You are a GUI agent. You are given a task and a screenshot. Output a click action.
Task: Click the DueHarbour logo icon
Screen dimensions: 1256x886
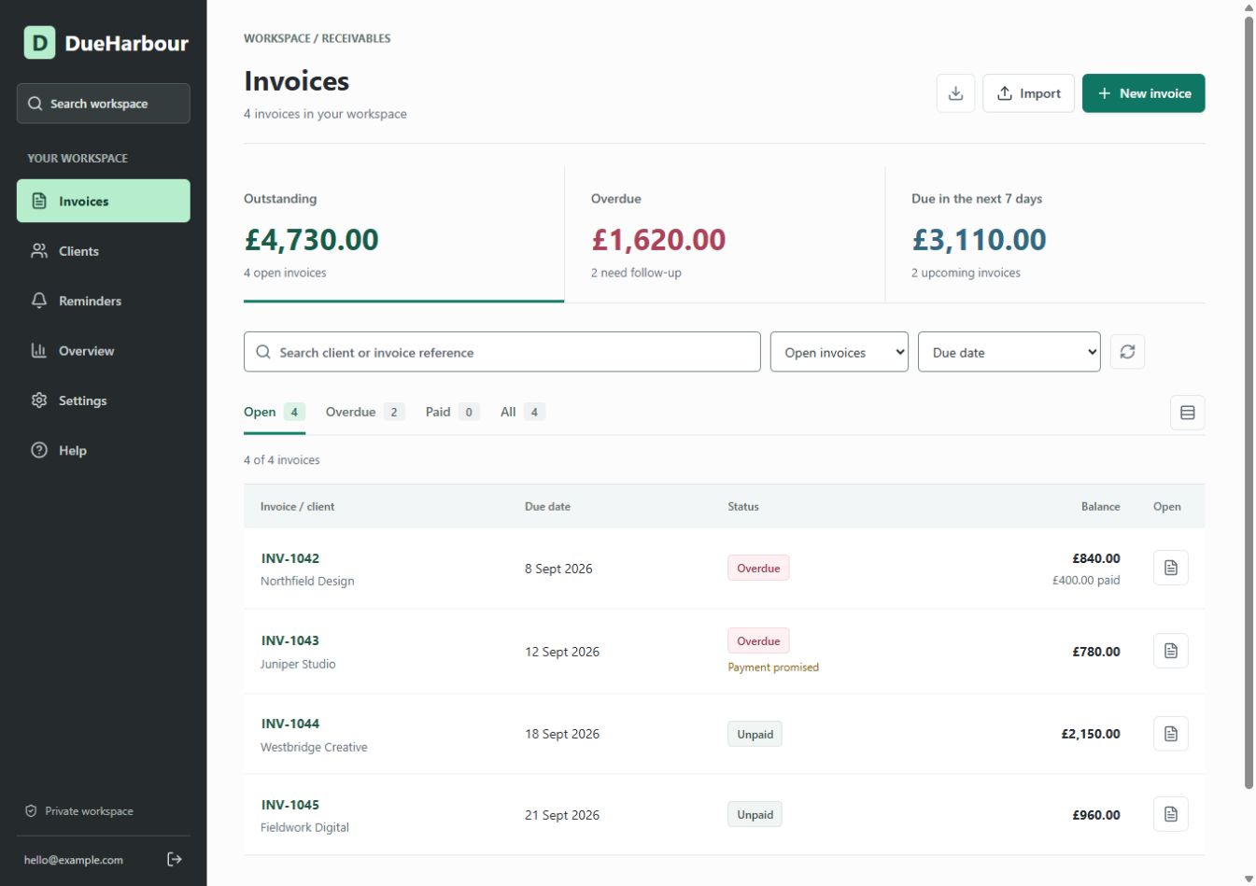[x=39, y=43]
